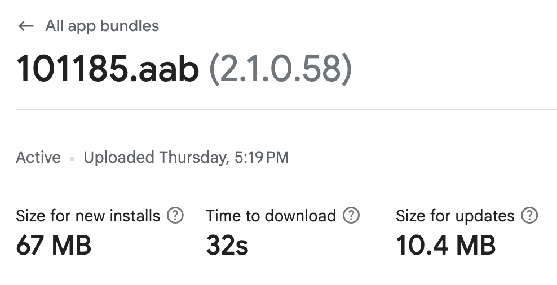Select the 67 MB value
This screenshot has width=557, height=285.
pos(54,245)
